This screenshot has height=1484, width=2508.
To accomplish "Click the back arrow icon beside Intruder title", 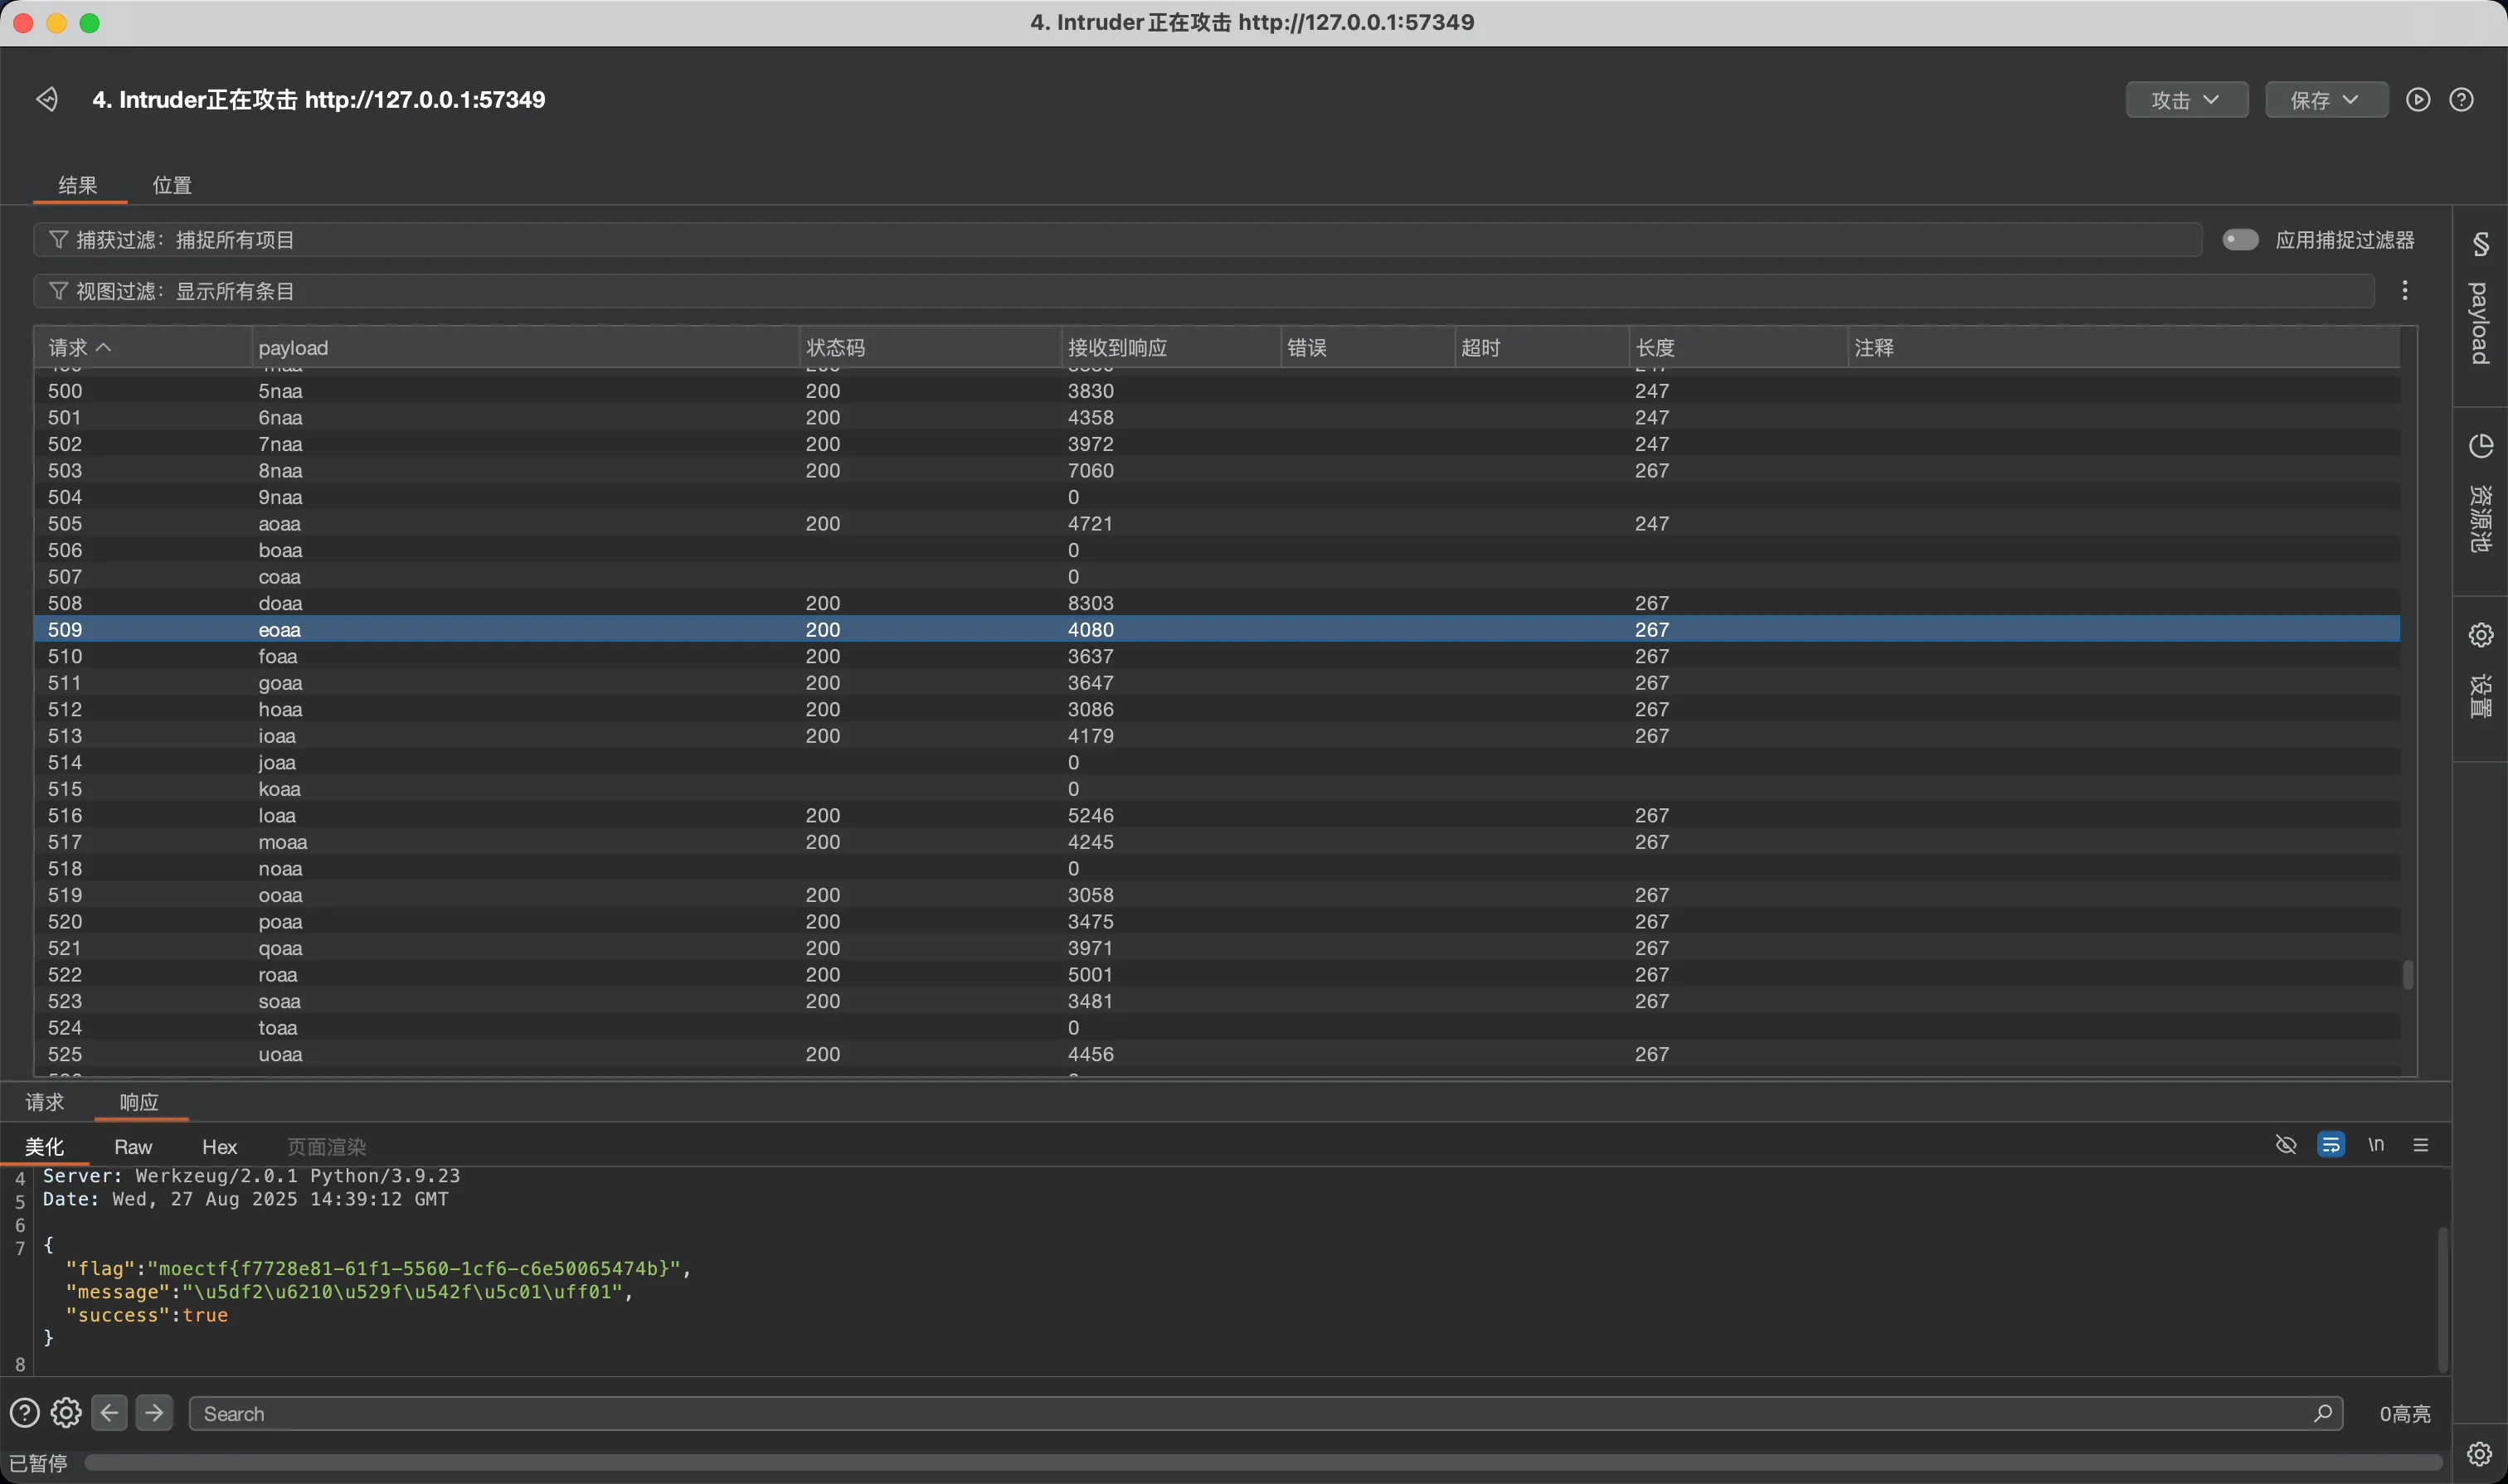I will (47, 99).
